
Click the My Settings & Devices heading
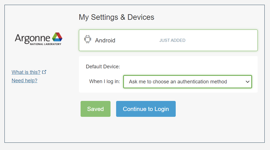pos(116,17)
